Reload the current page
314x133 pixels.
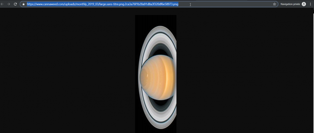pyautogui.click(x=15, y=4)
